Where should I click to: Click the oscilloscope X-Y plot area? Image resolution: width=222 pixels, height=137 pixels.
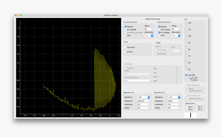coord(68,67)
